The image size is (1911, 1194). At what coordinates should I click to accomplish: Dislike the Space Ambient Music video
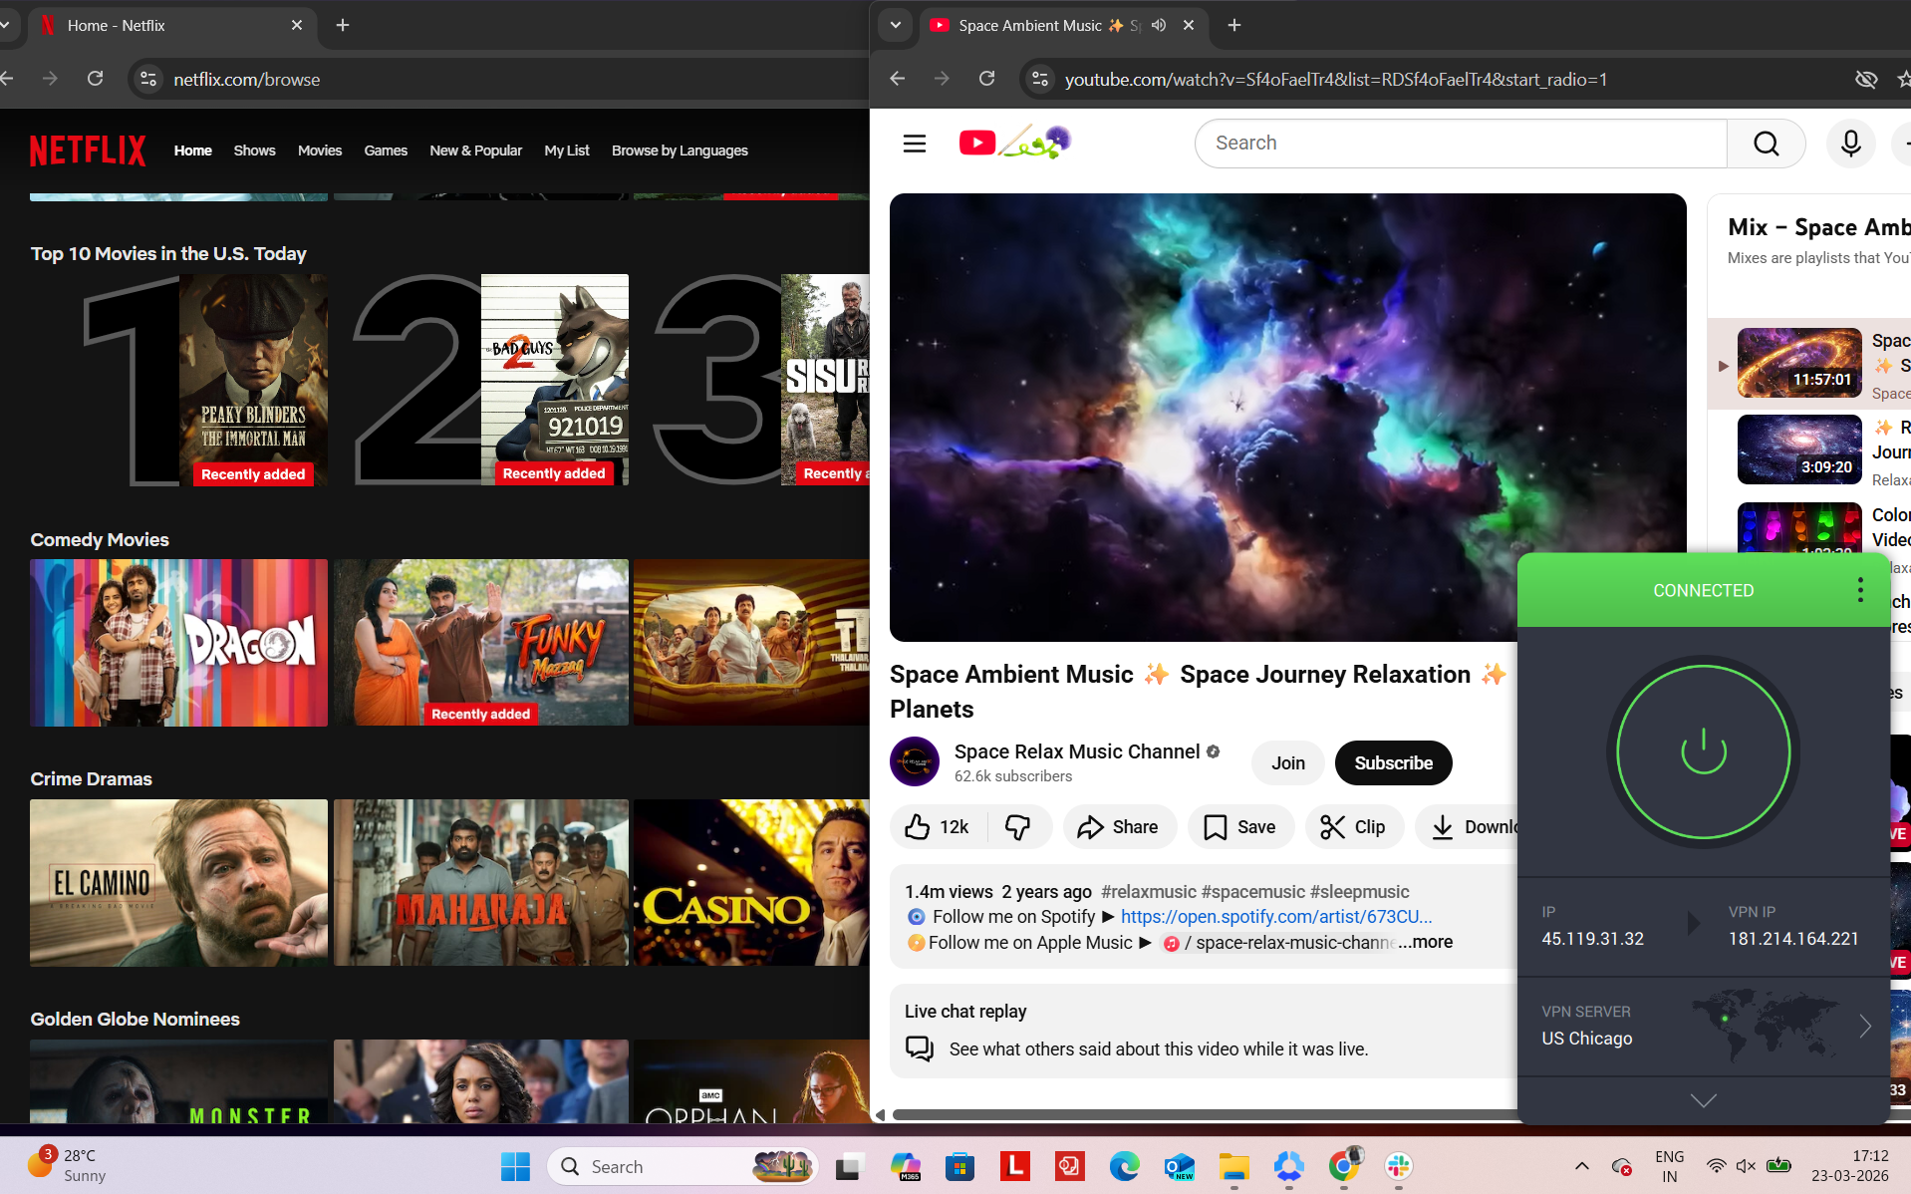1018,826
